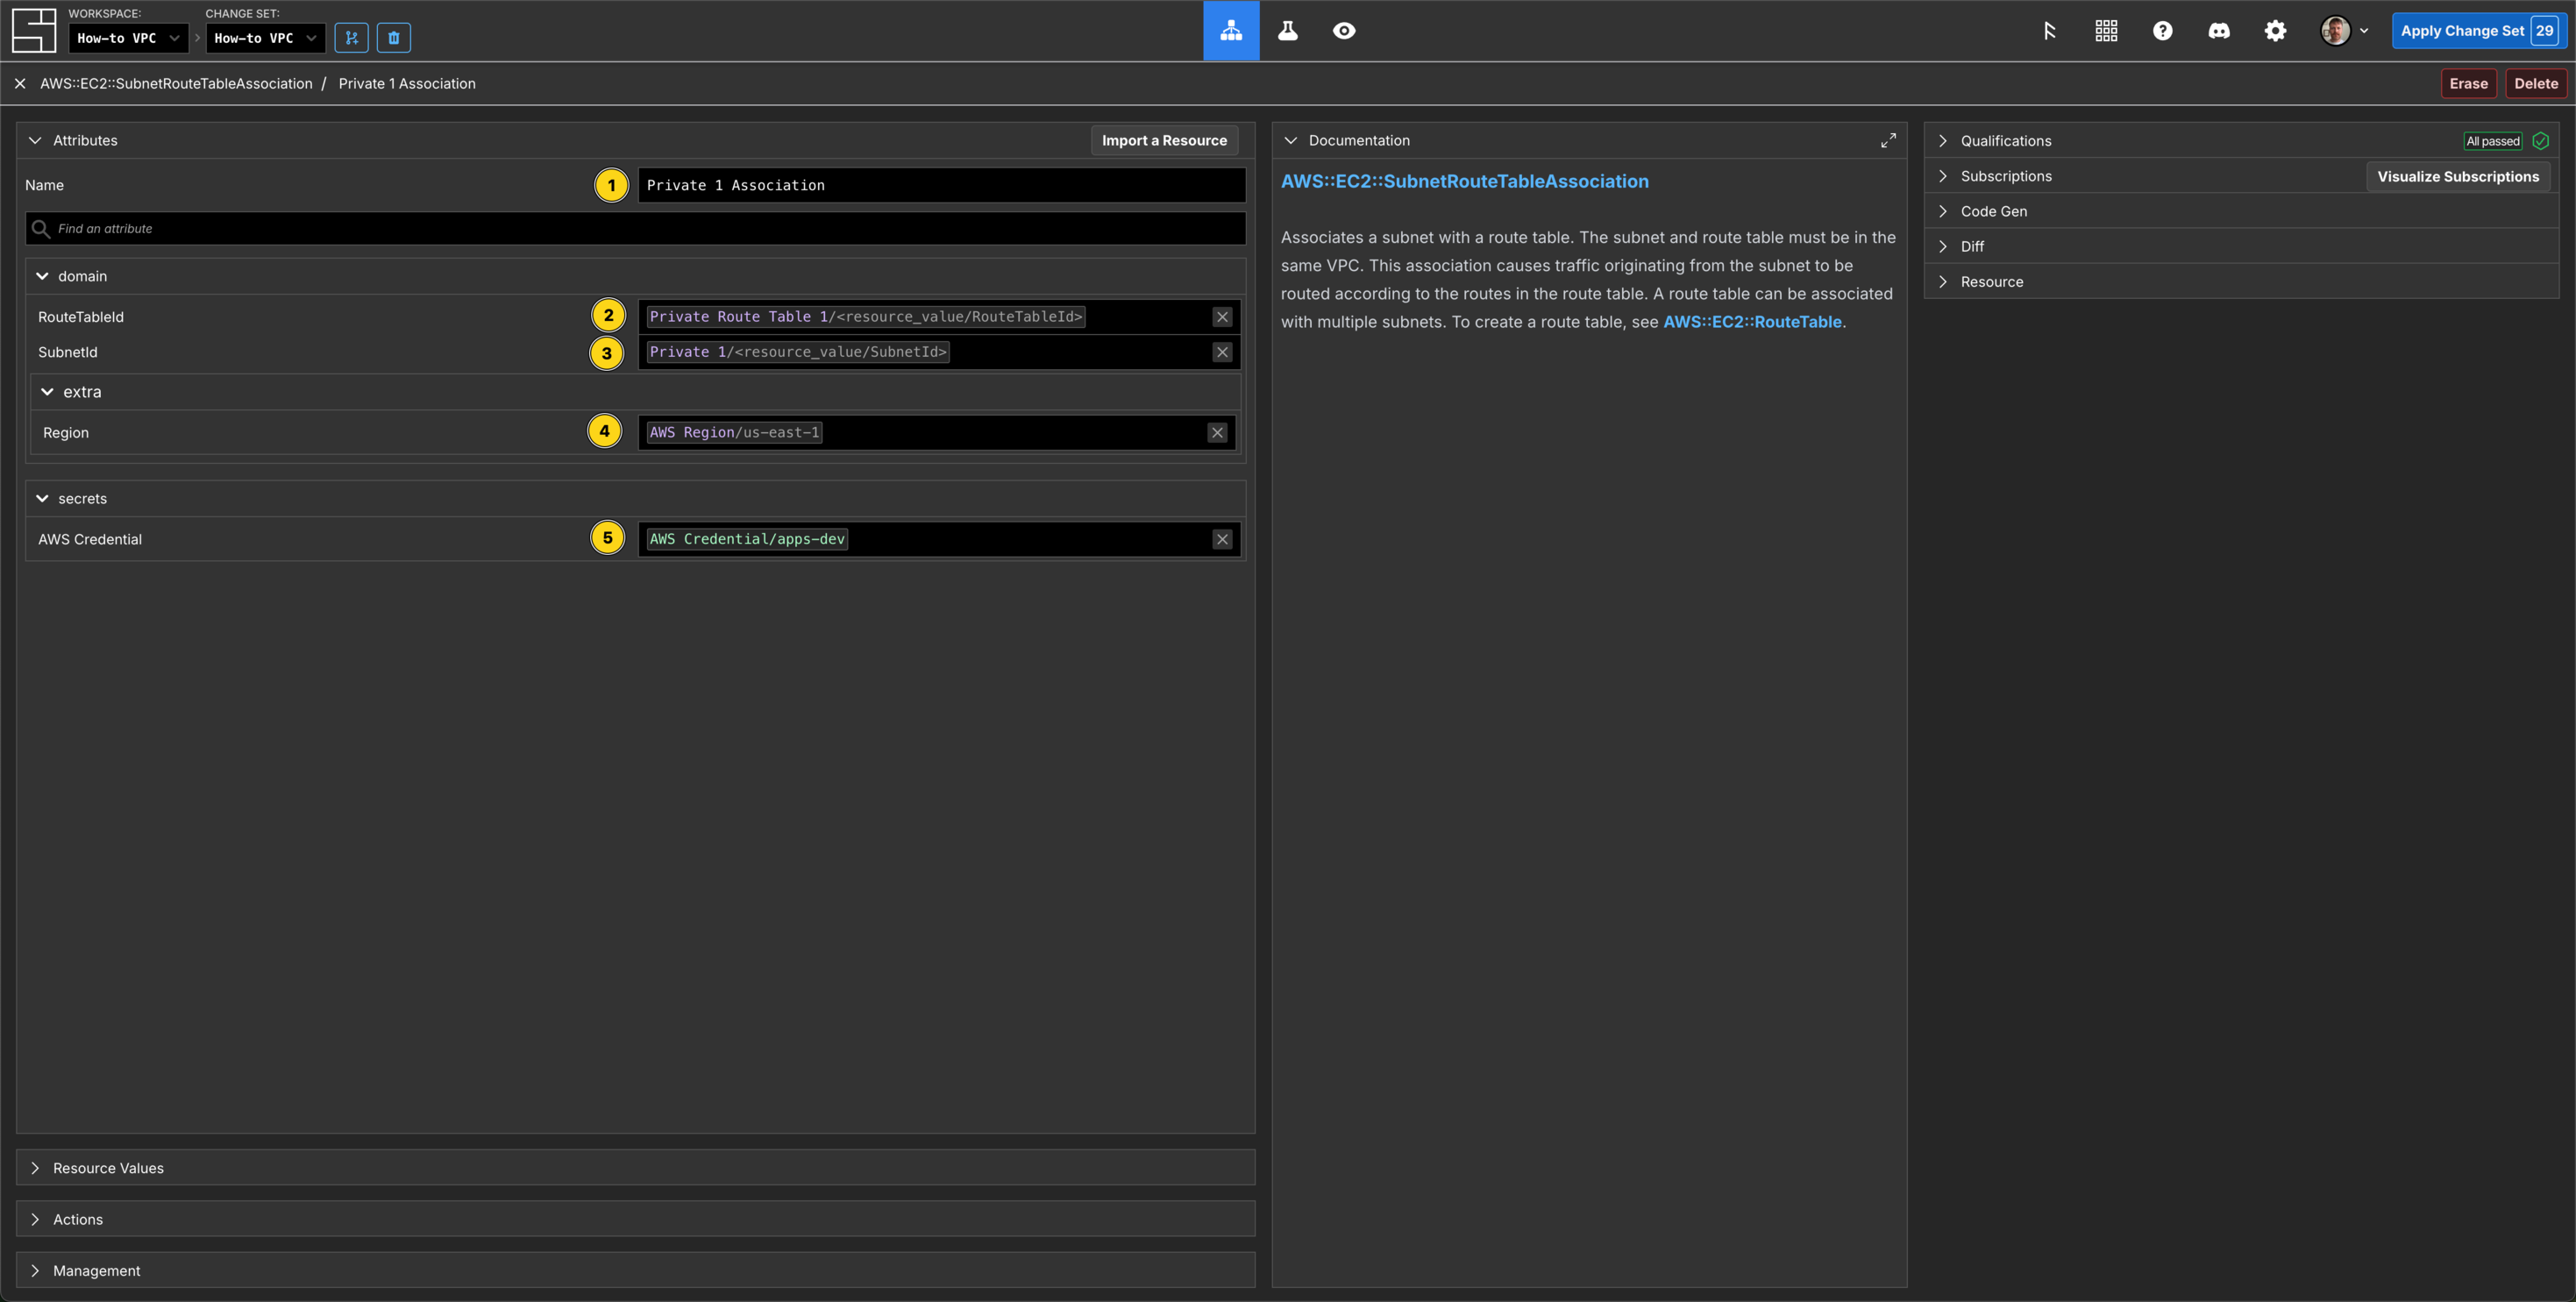Viewport: 2576px width, 1302px height.
Task: Collapse the domain section
Action: 42,276
